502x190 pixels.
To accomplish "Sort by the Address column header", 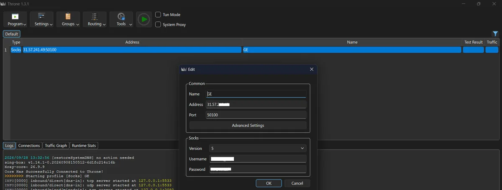I will (132, 42).
